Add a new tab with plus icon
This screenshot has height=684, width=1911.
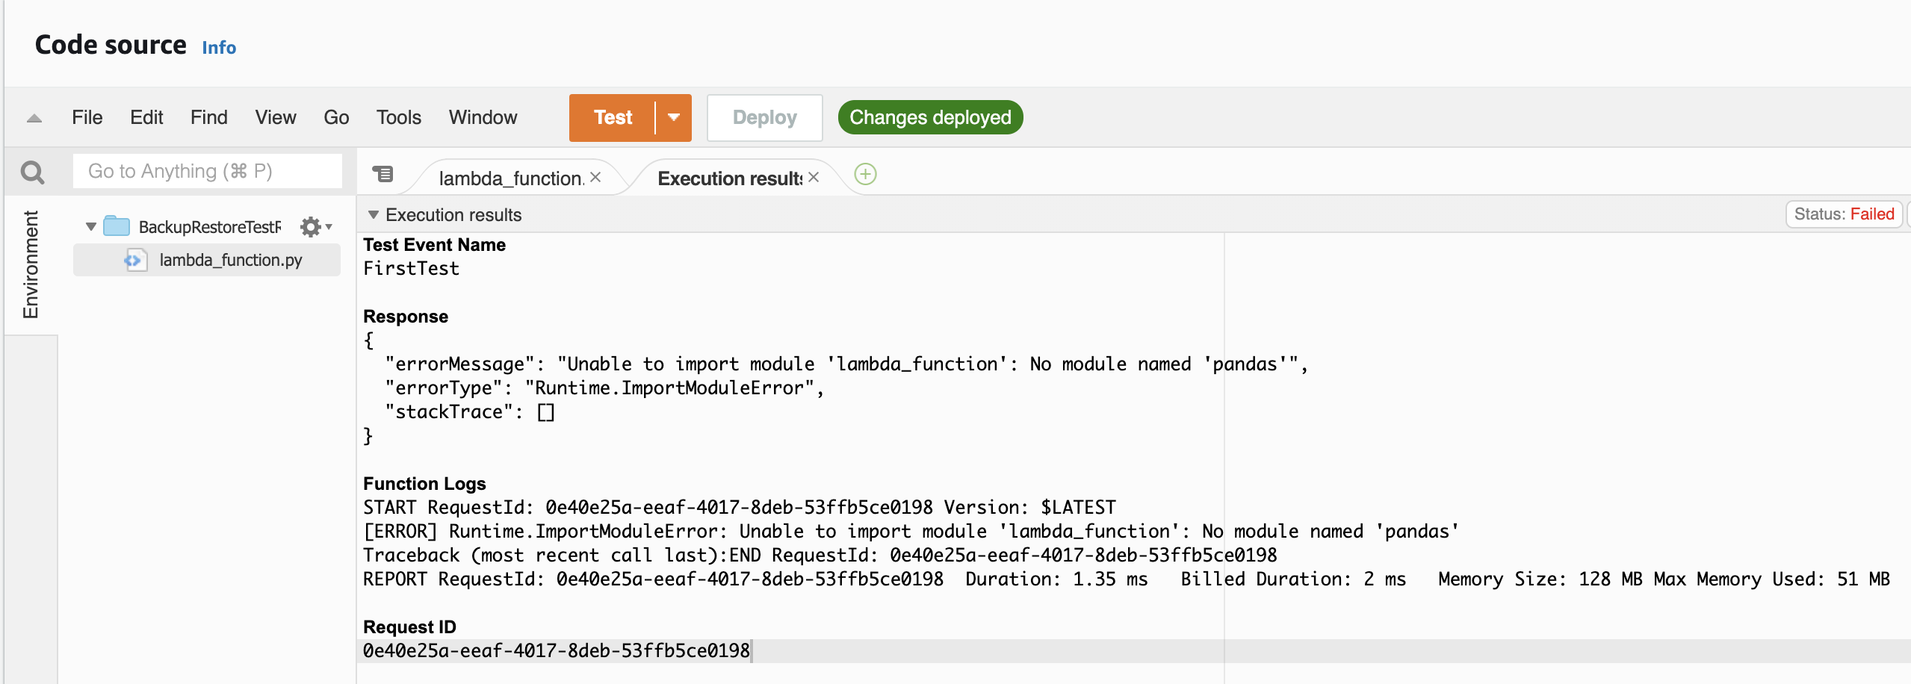pos(865,175)
